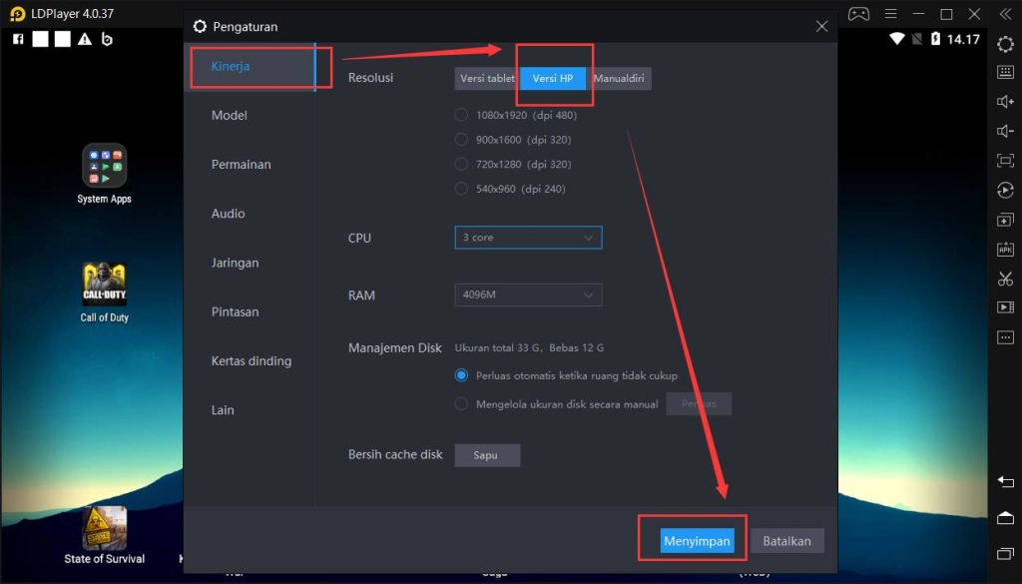Click the Facebook notification icon
This screenshot has height=584, width=1022.
click(18, 39)
